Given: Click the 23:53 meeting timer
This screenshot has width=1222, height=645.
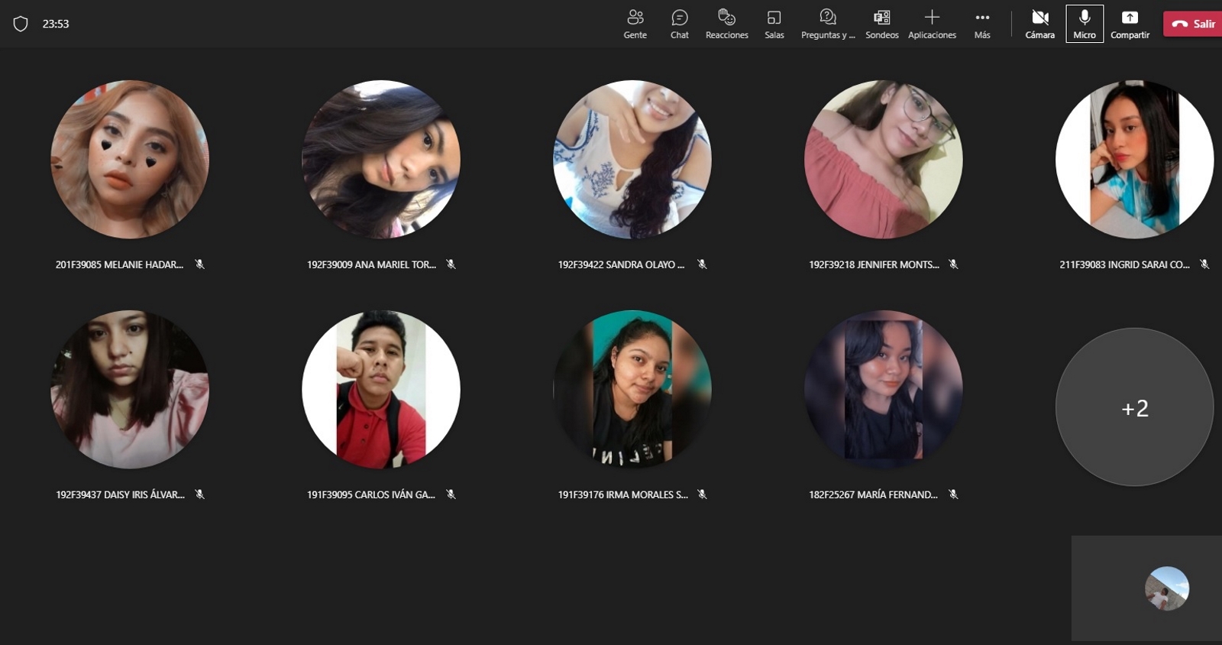Looking at the screenshot, I should 56,24.
